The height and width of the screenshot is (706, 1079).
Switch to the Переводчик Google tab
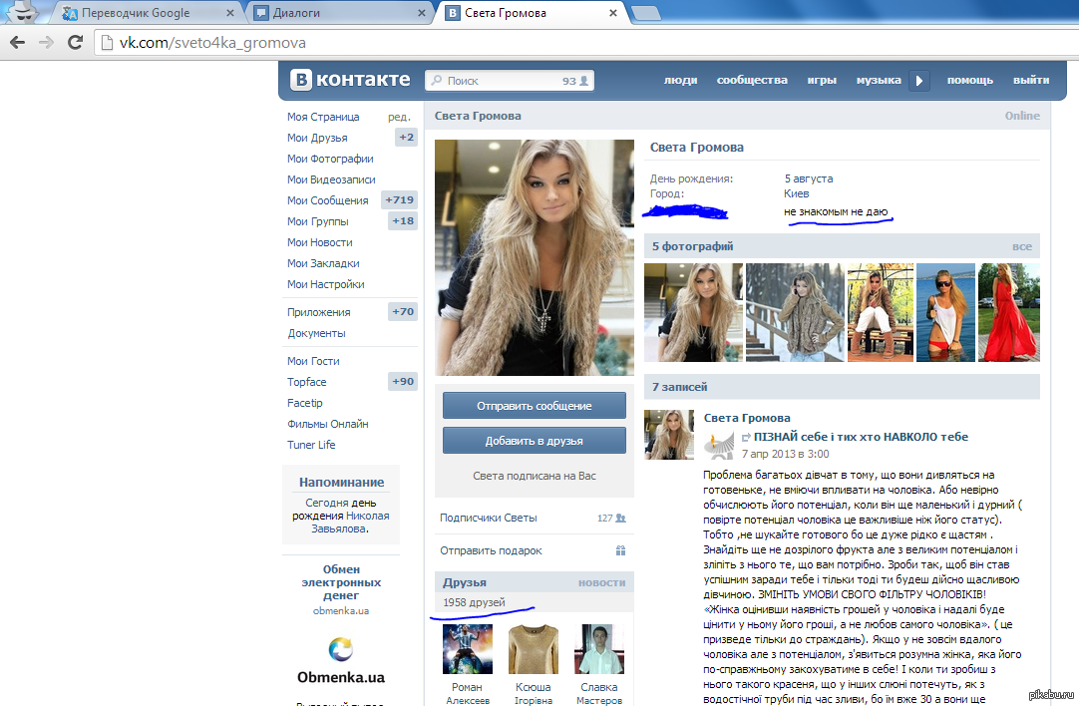[146, 13]
